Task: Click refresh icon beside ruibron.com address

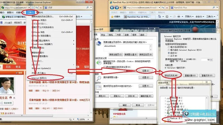Action: click(x=163, y=8)
